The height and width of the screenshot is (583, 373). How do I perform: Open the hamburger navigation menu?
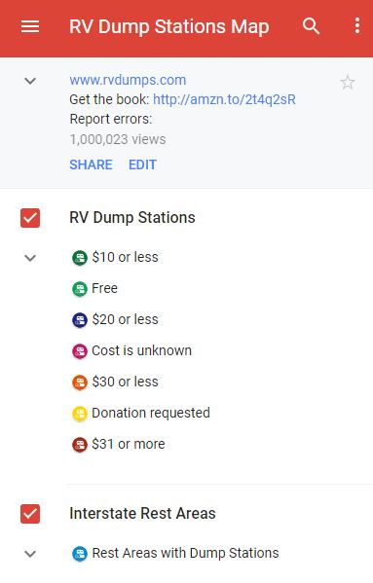30,26
